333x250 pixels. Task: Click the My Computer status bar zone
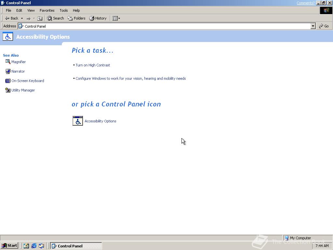click(x=307, y=238)
